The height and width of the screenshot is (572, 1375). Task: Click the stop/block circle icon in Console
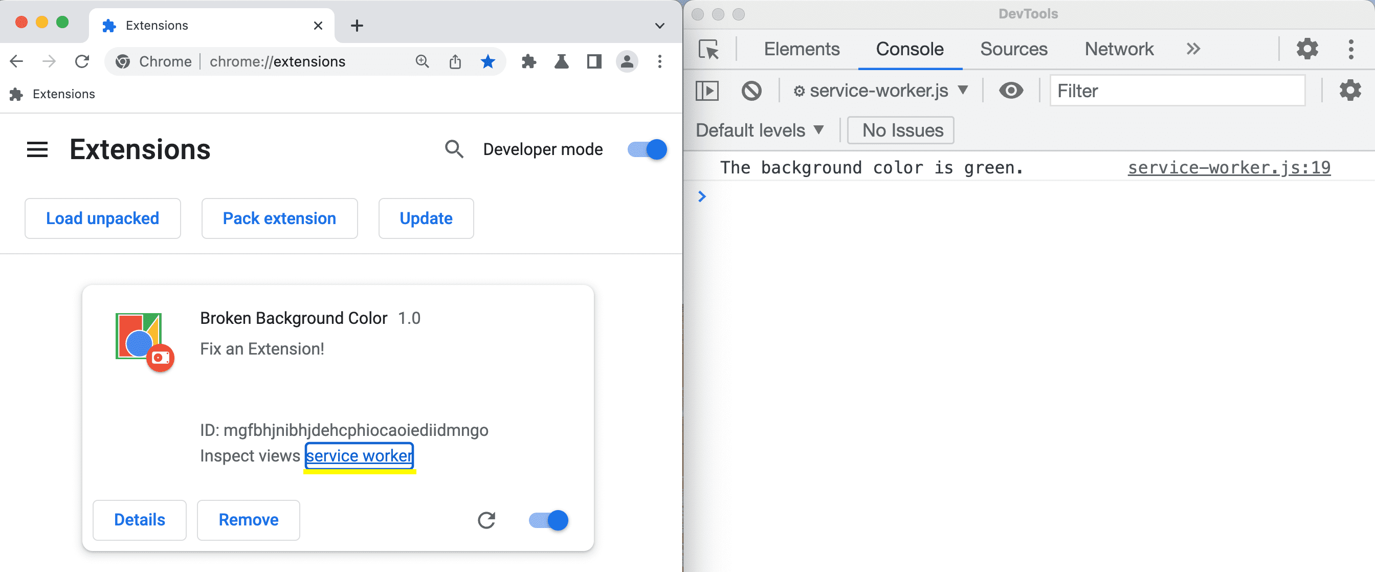click(750, 91)
